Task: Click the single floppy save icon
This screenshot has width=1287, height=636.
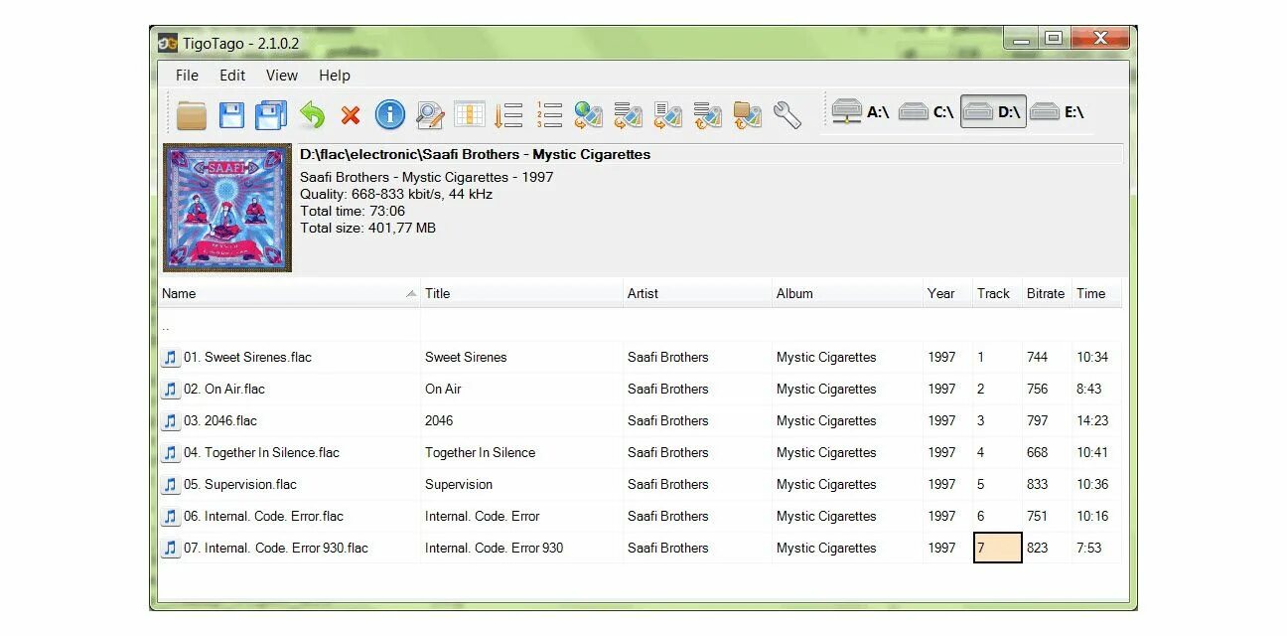Action: (232, 115)
